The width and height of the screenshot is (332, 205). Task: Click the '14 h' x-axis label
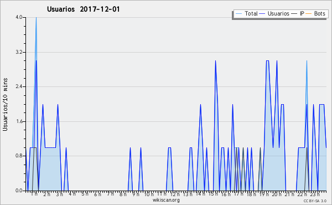[x=200, y=194]
